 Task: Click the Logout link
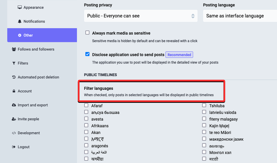point(24,147)
